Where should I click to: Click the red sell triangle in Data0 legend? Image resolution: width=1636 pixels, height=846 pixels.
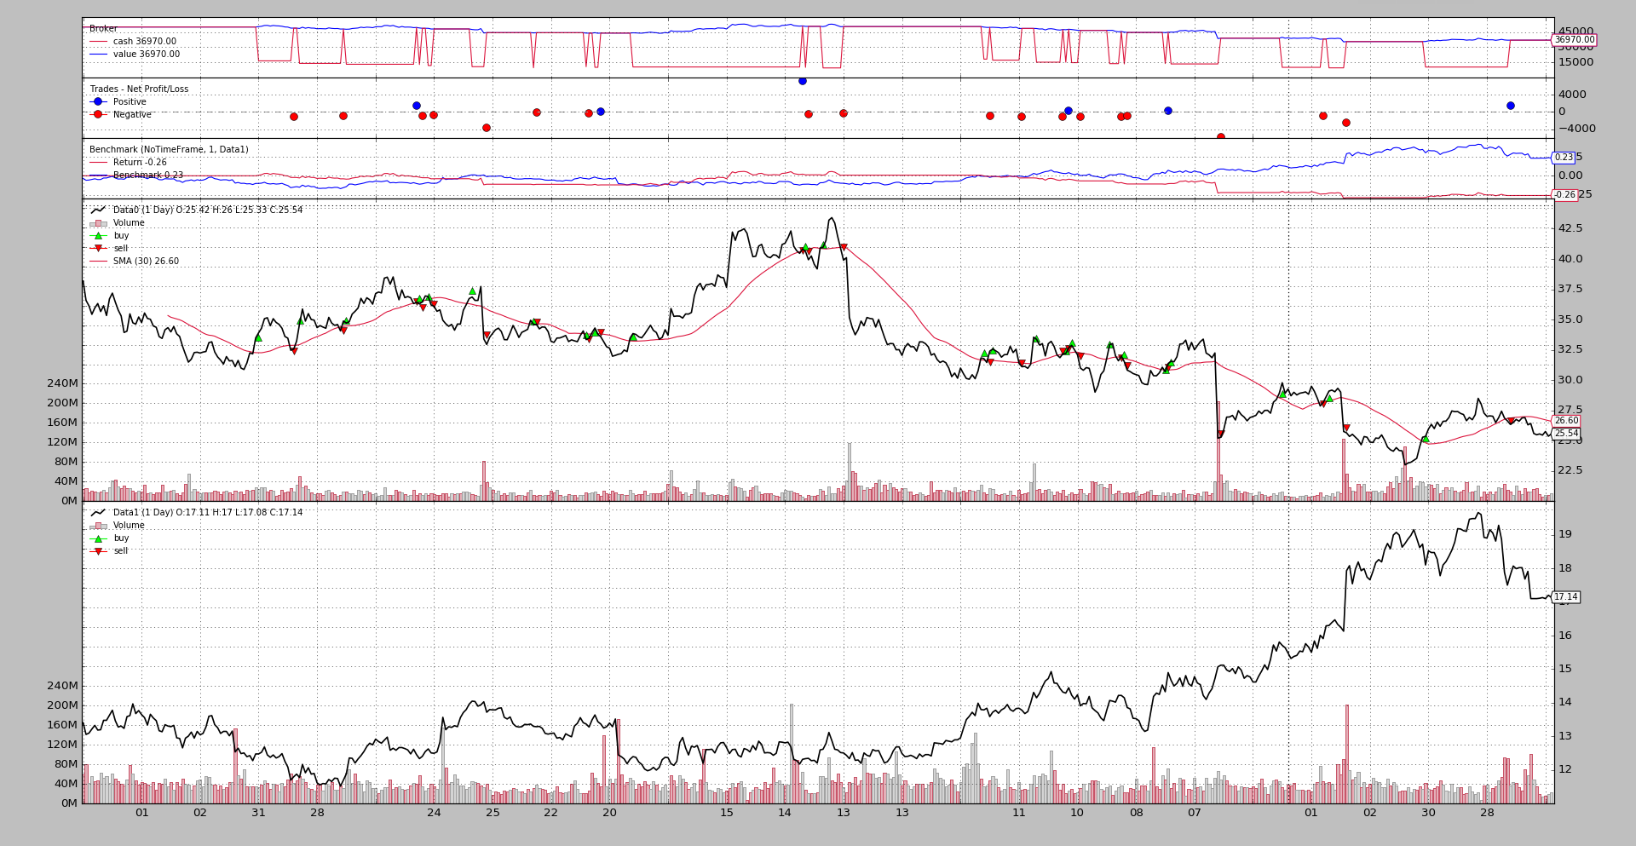(98, 249)
